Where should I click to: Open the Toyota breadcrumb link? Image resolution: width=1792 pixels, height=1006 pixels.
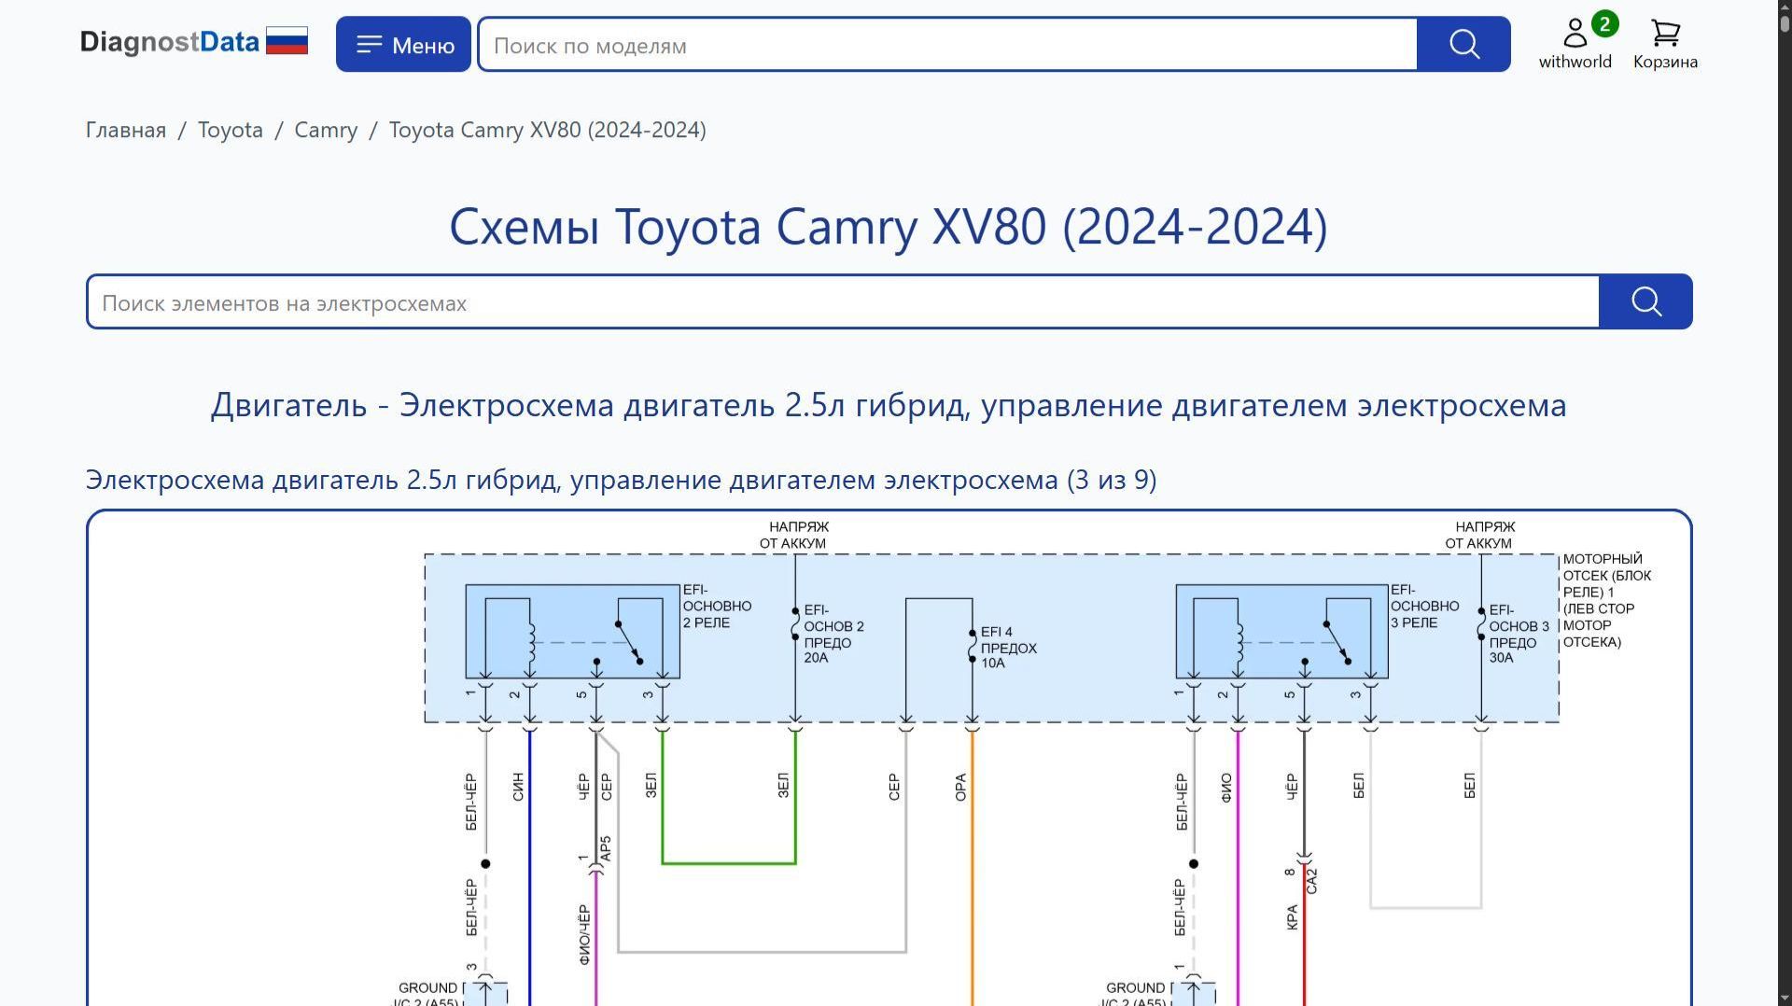(x=231, y=130)
